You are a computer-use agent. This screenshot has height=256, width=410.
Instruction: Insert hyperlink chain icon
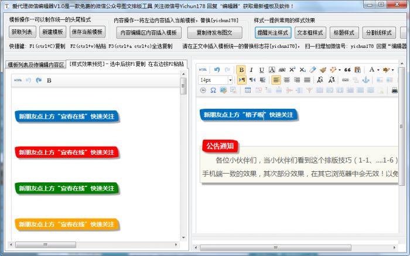pyautogui.click(x=345, y=80)
